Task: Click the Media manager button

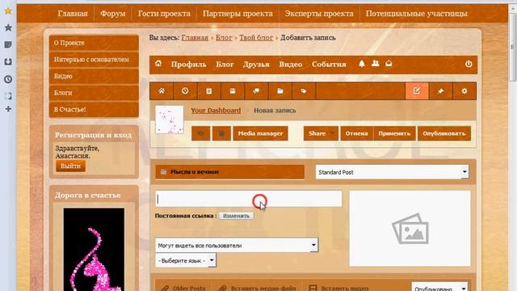Action: pyautogui.click(x=260, y=133)
